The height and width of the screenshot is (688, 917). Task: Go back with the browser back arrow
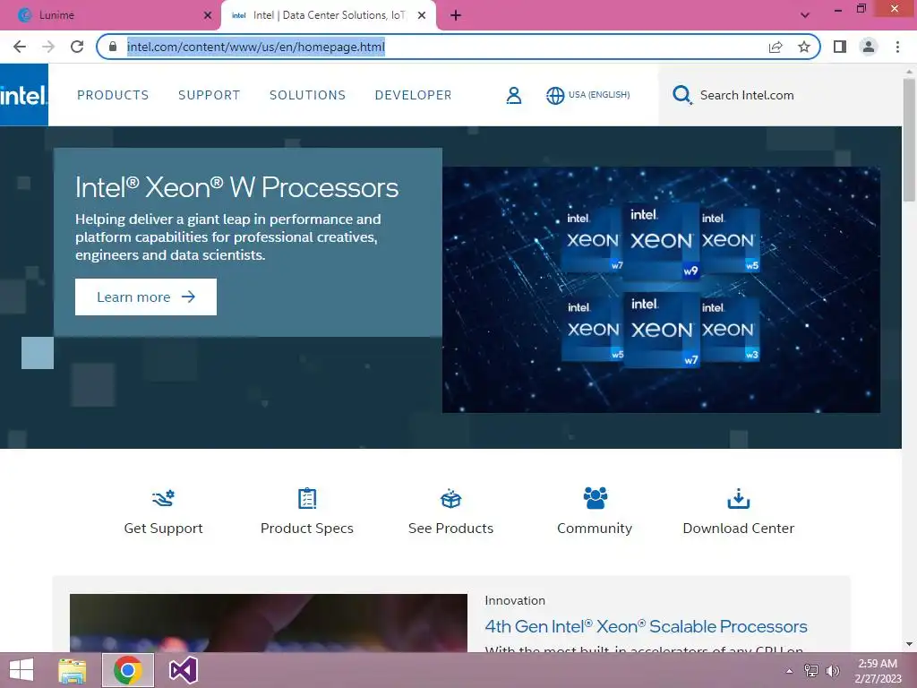pyautogui.click(x=20, y=47)
